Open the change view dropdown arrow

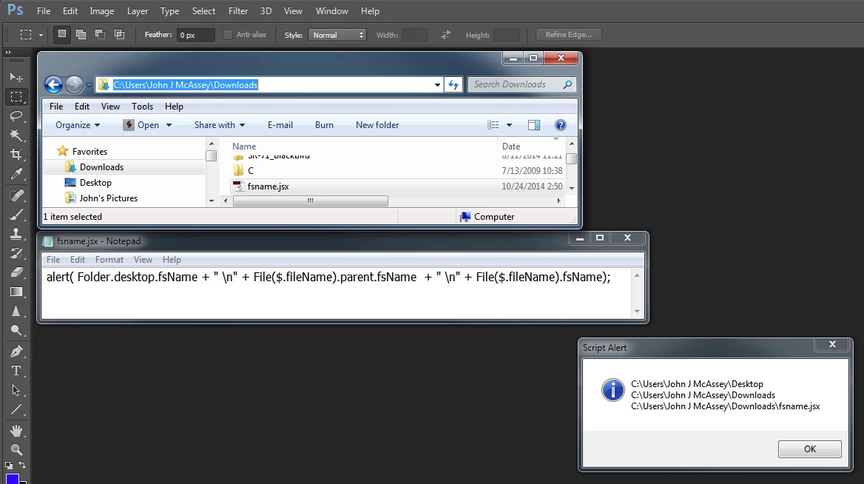509,125
